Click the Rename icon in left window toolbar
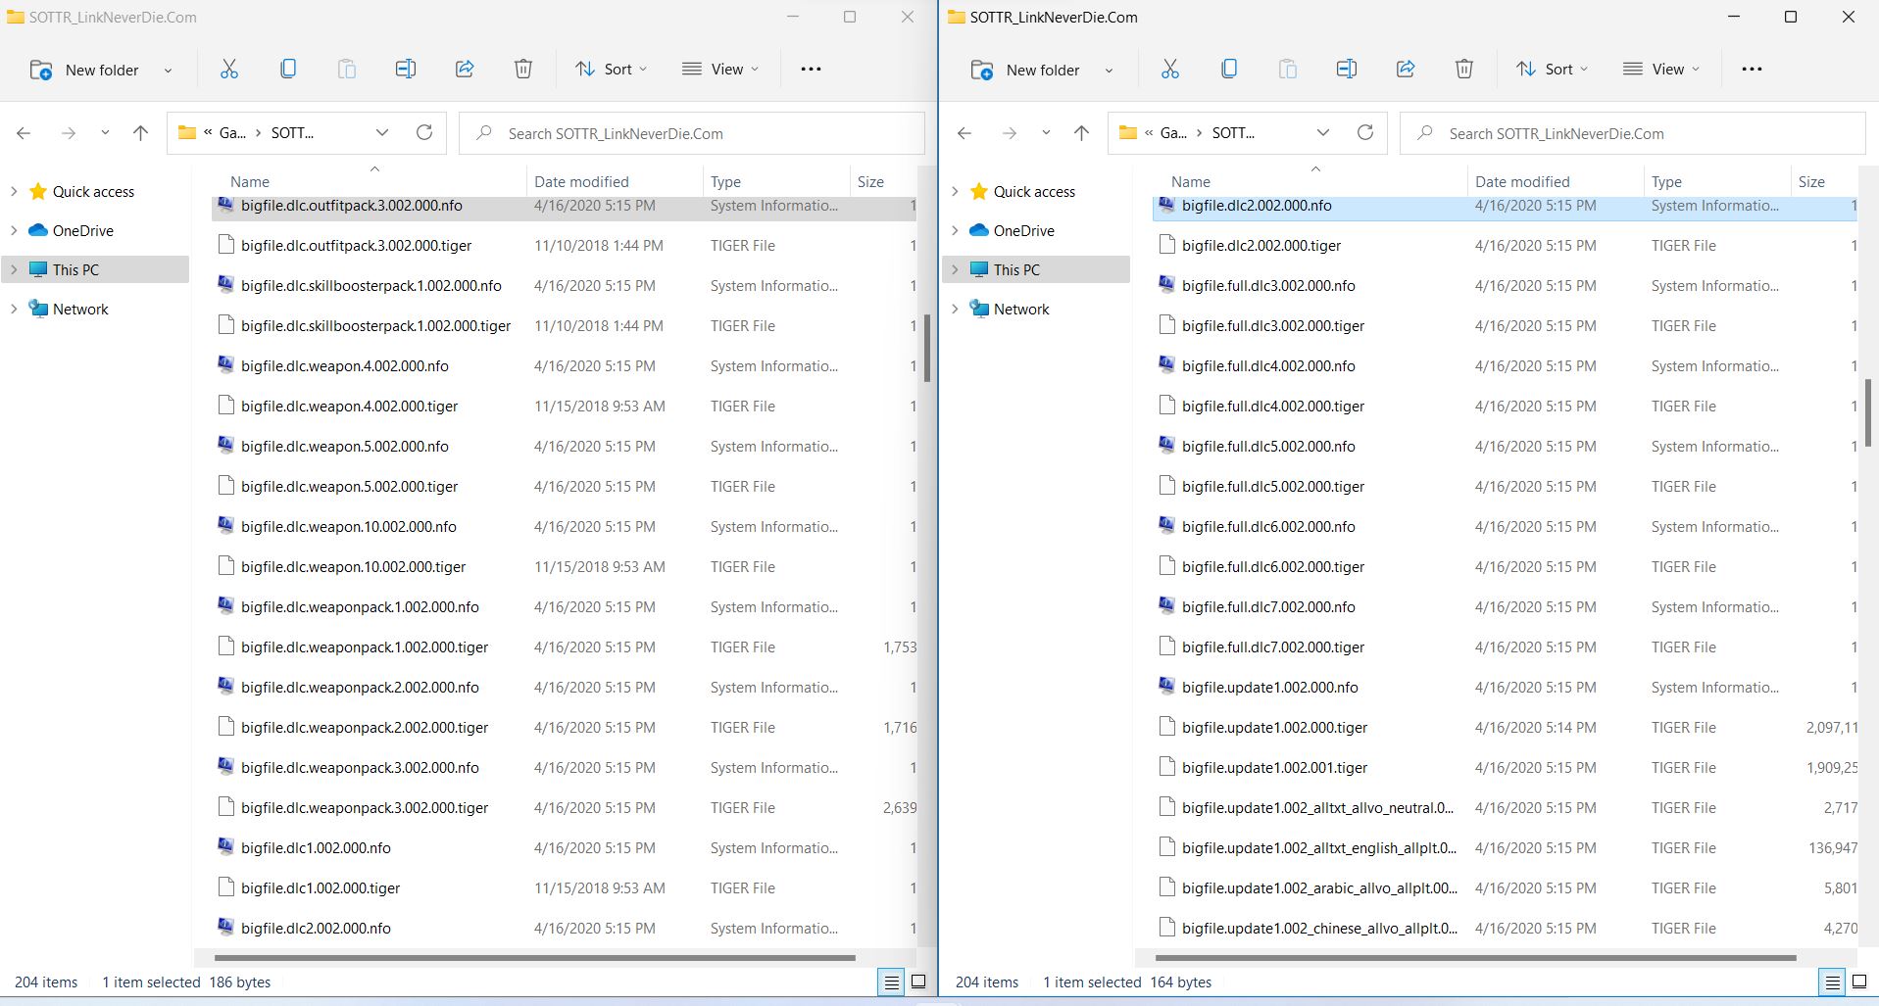 405,69
